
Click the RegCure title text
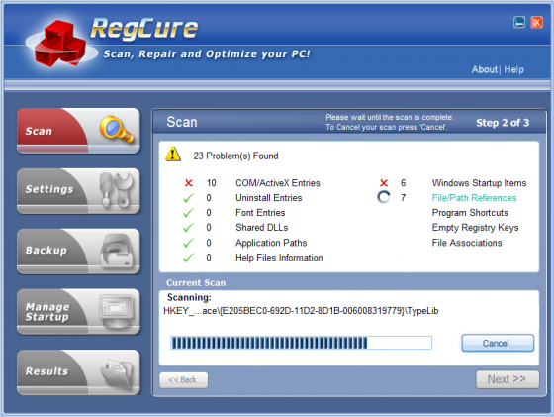pyautogui.click(x=144, y=29)
